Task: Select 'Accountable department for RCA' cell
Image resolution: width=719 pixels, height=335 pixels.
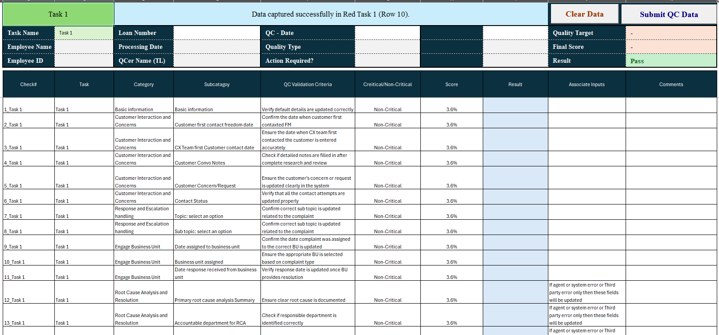Action: point(217,315)
